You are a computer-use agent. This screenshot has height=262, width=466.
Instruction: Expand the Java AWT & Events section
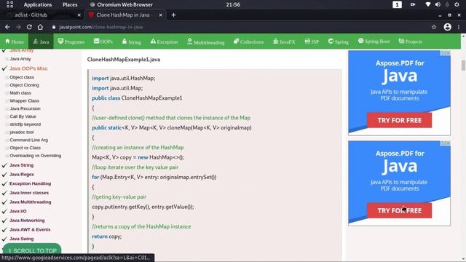(x=30, y=230)
